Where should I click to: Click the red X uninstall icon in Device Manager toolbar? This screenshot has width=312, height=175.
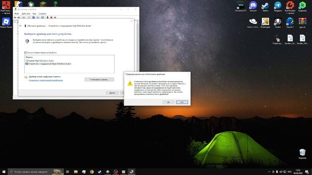(51, 17)
